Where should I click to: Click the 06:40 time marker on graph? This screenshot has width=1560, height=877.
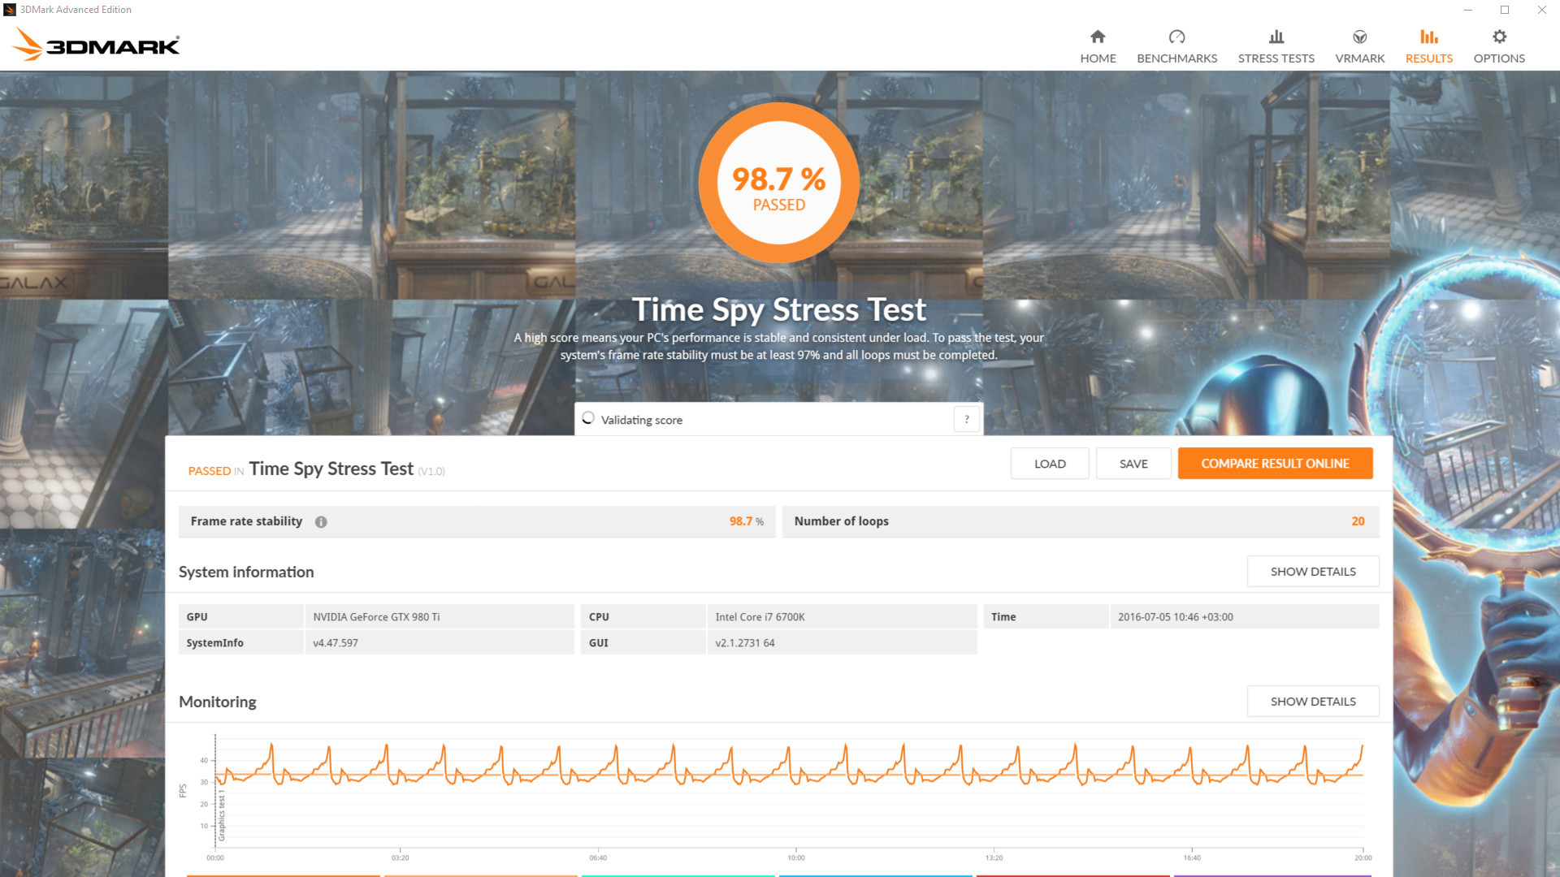point(598,858)
